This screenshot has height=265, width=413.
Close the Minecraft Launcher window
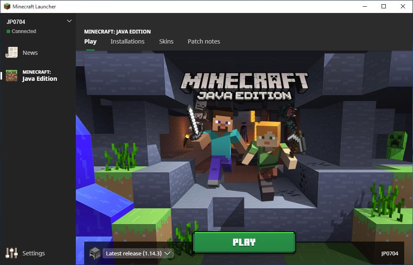click(x=403, y=6)
